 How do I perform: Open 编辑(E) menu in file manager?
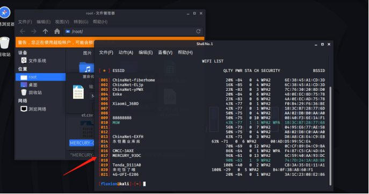[x=44, y=21]
